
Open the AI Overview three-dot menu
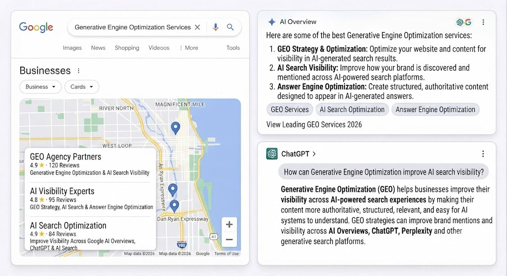click(x=483, y=22)
